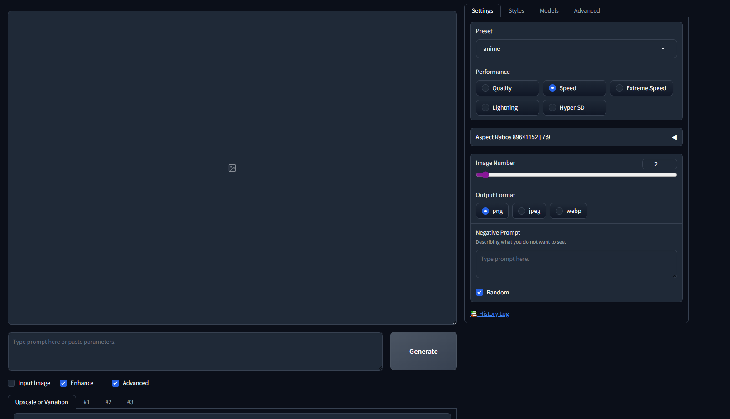Focus the main prompt text area
The image size is (730, 419).
click(x=195, y=352)
